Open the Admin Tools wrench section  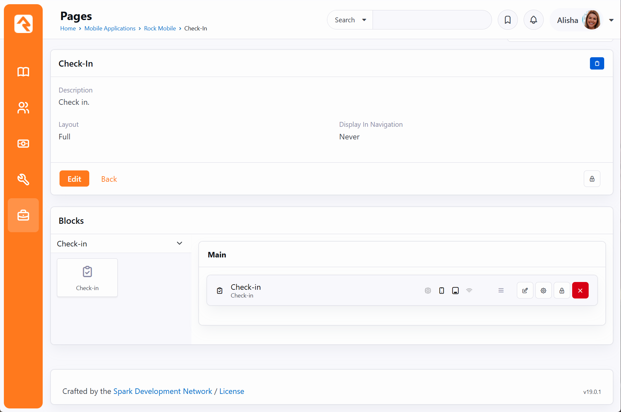[23, 179]
